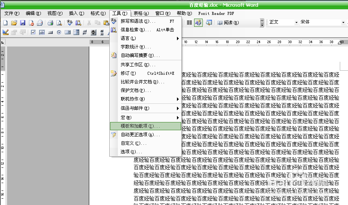Print the document with the printer icon
Viewport: 348px width, 205px height.
[51, 23]
